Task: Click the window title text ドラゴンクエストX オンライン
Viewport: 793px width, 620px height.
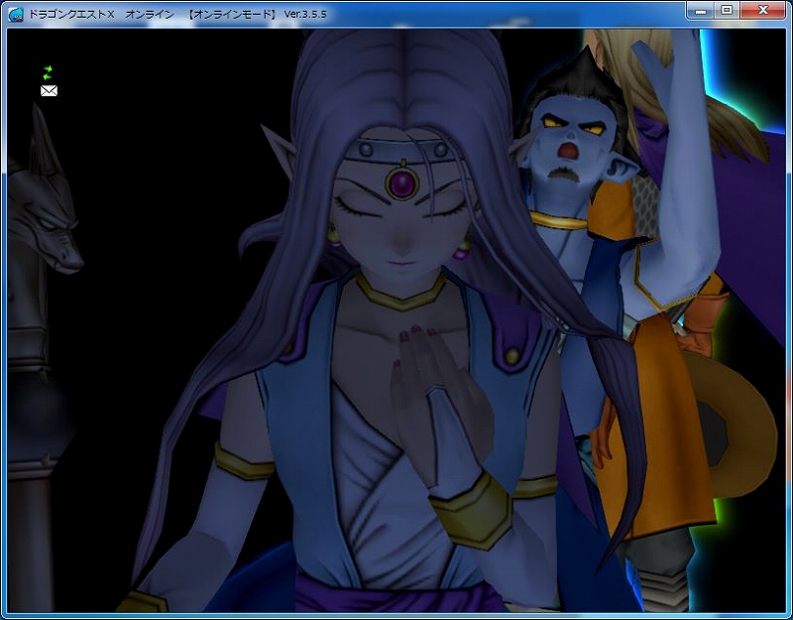Action: [x=101, y=14]
